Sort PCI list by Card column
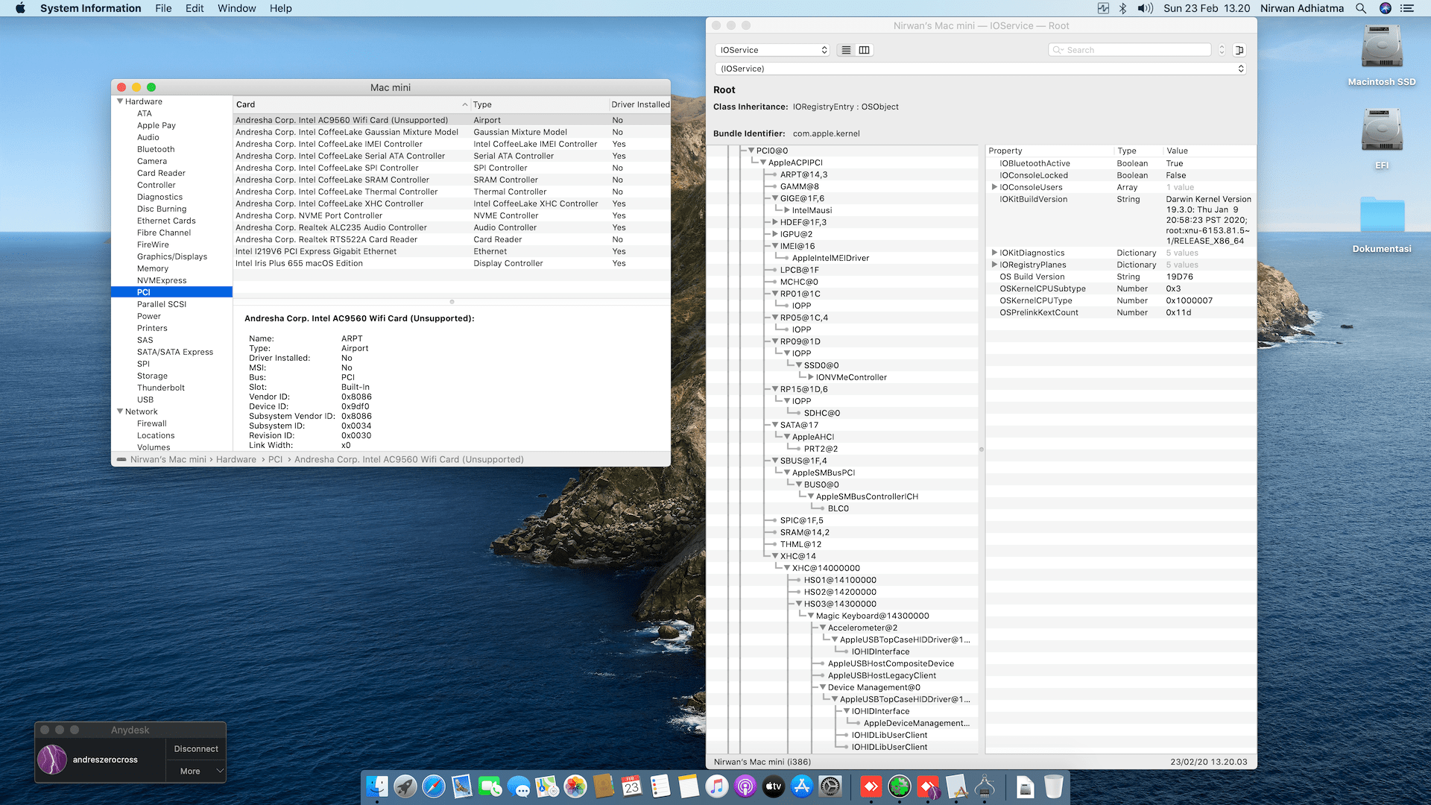The image size is (1431, 805). (x=352, y=104)
